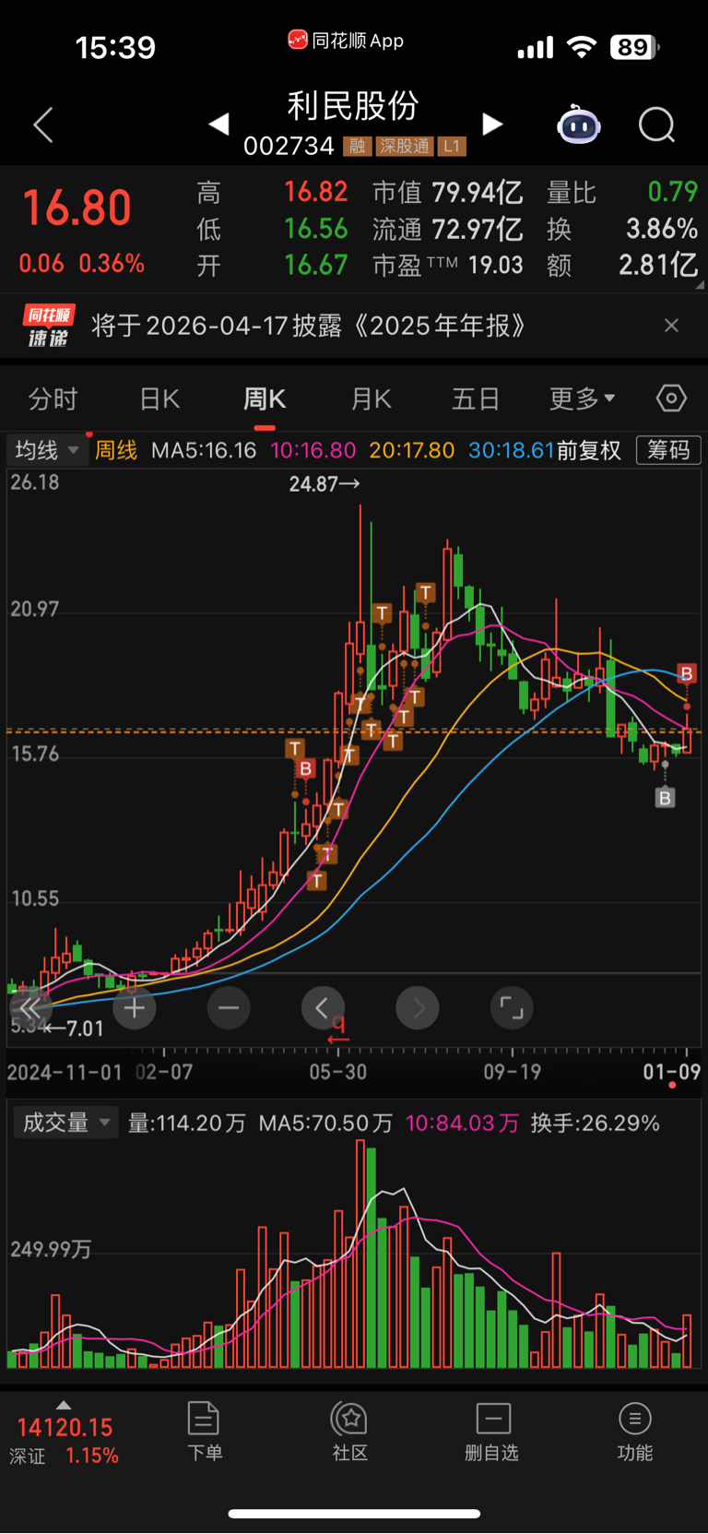Zoom out chart with minus button
This screenshot has width=708, height=1534.
tap(229, 1007)
